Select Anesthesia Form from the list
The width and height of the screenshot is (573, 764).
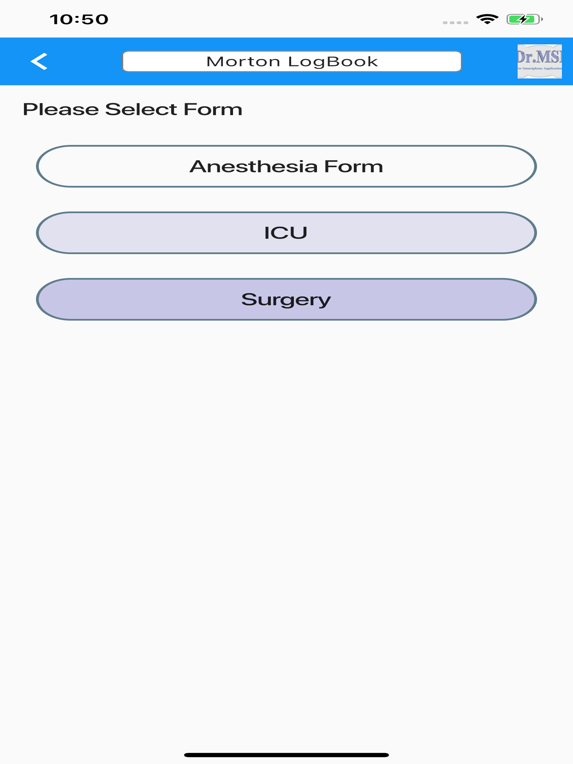[x=286, y=166]
